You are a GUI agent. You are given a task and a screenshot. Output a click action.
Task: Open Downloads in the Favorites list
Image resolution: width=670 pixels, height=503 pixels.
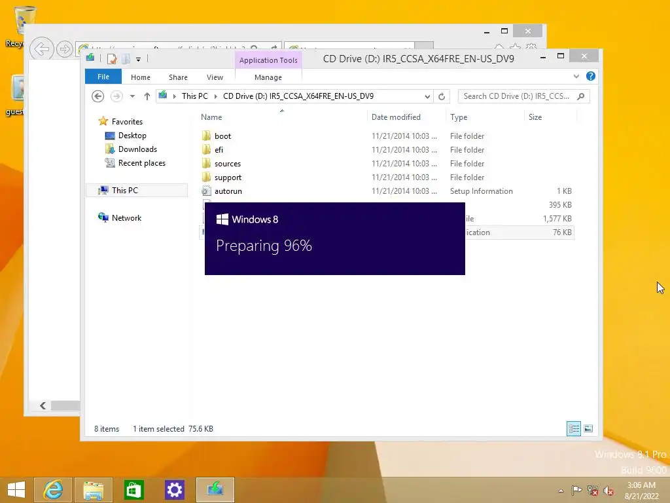(x=137, y=149)
